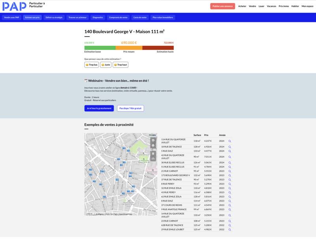Rate the estimate as Trop bas
316x239 pixels.
pyautogui.click(x=92, y=65)
